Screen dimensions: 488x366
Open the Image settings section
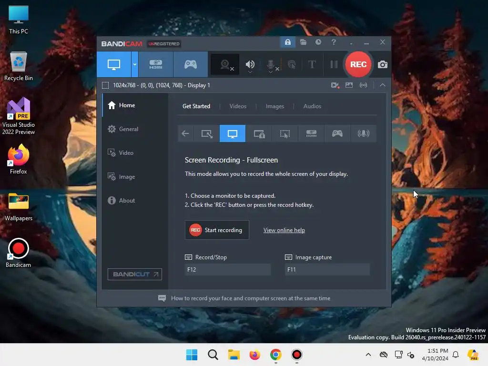[x=135, y=177]
